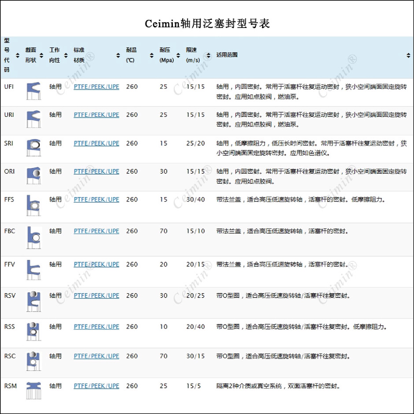Open the SRI seal cross-section image
The width and height of the screenshot is (414, 414).
click(34, 147)
